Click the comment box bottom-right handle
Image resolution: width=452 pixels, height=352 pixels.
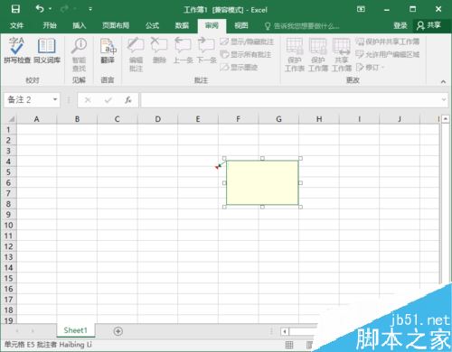(x=300, y=207)
